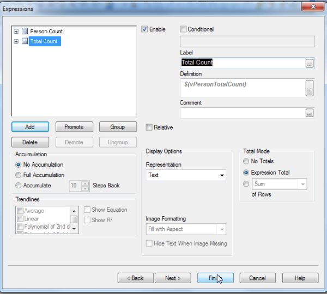Open the Definition expression editor ellipsis

pos(310,88)
